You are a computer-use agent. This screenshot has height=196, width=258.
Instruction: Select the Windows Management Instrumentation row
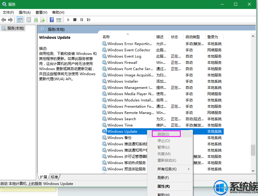click(163, 87)
